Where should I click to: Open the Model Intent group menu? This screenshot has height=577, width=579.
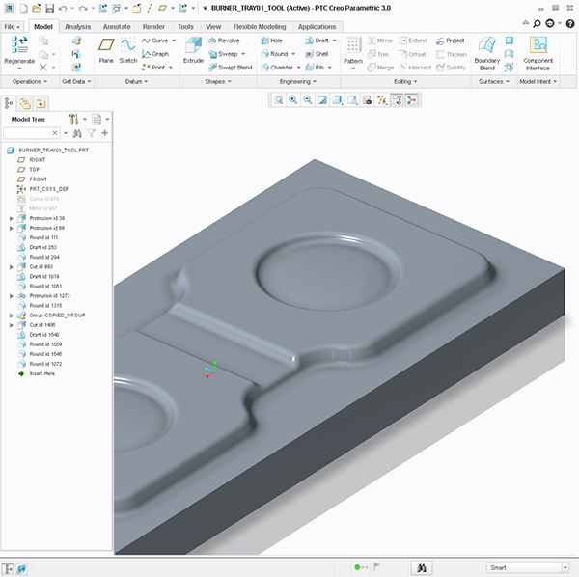pos(538,81)
